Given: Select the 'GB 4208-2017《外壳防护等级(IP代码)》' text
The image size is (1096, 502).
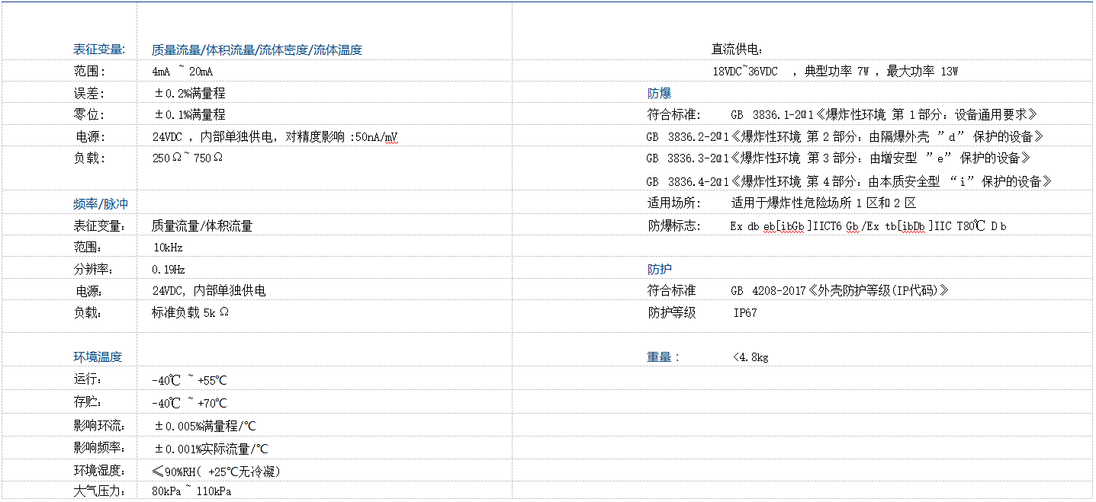Looking at the screenshot, I should pos(840,291).
